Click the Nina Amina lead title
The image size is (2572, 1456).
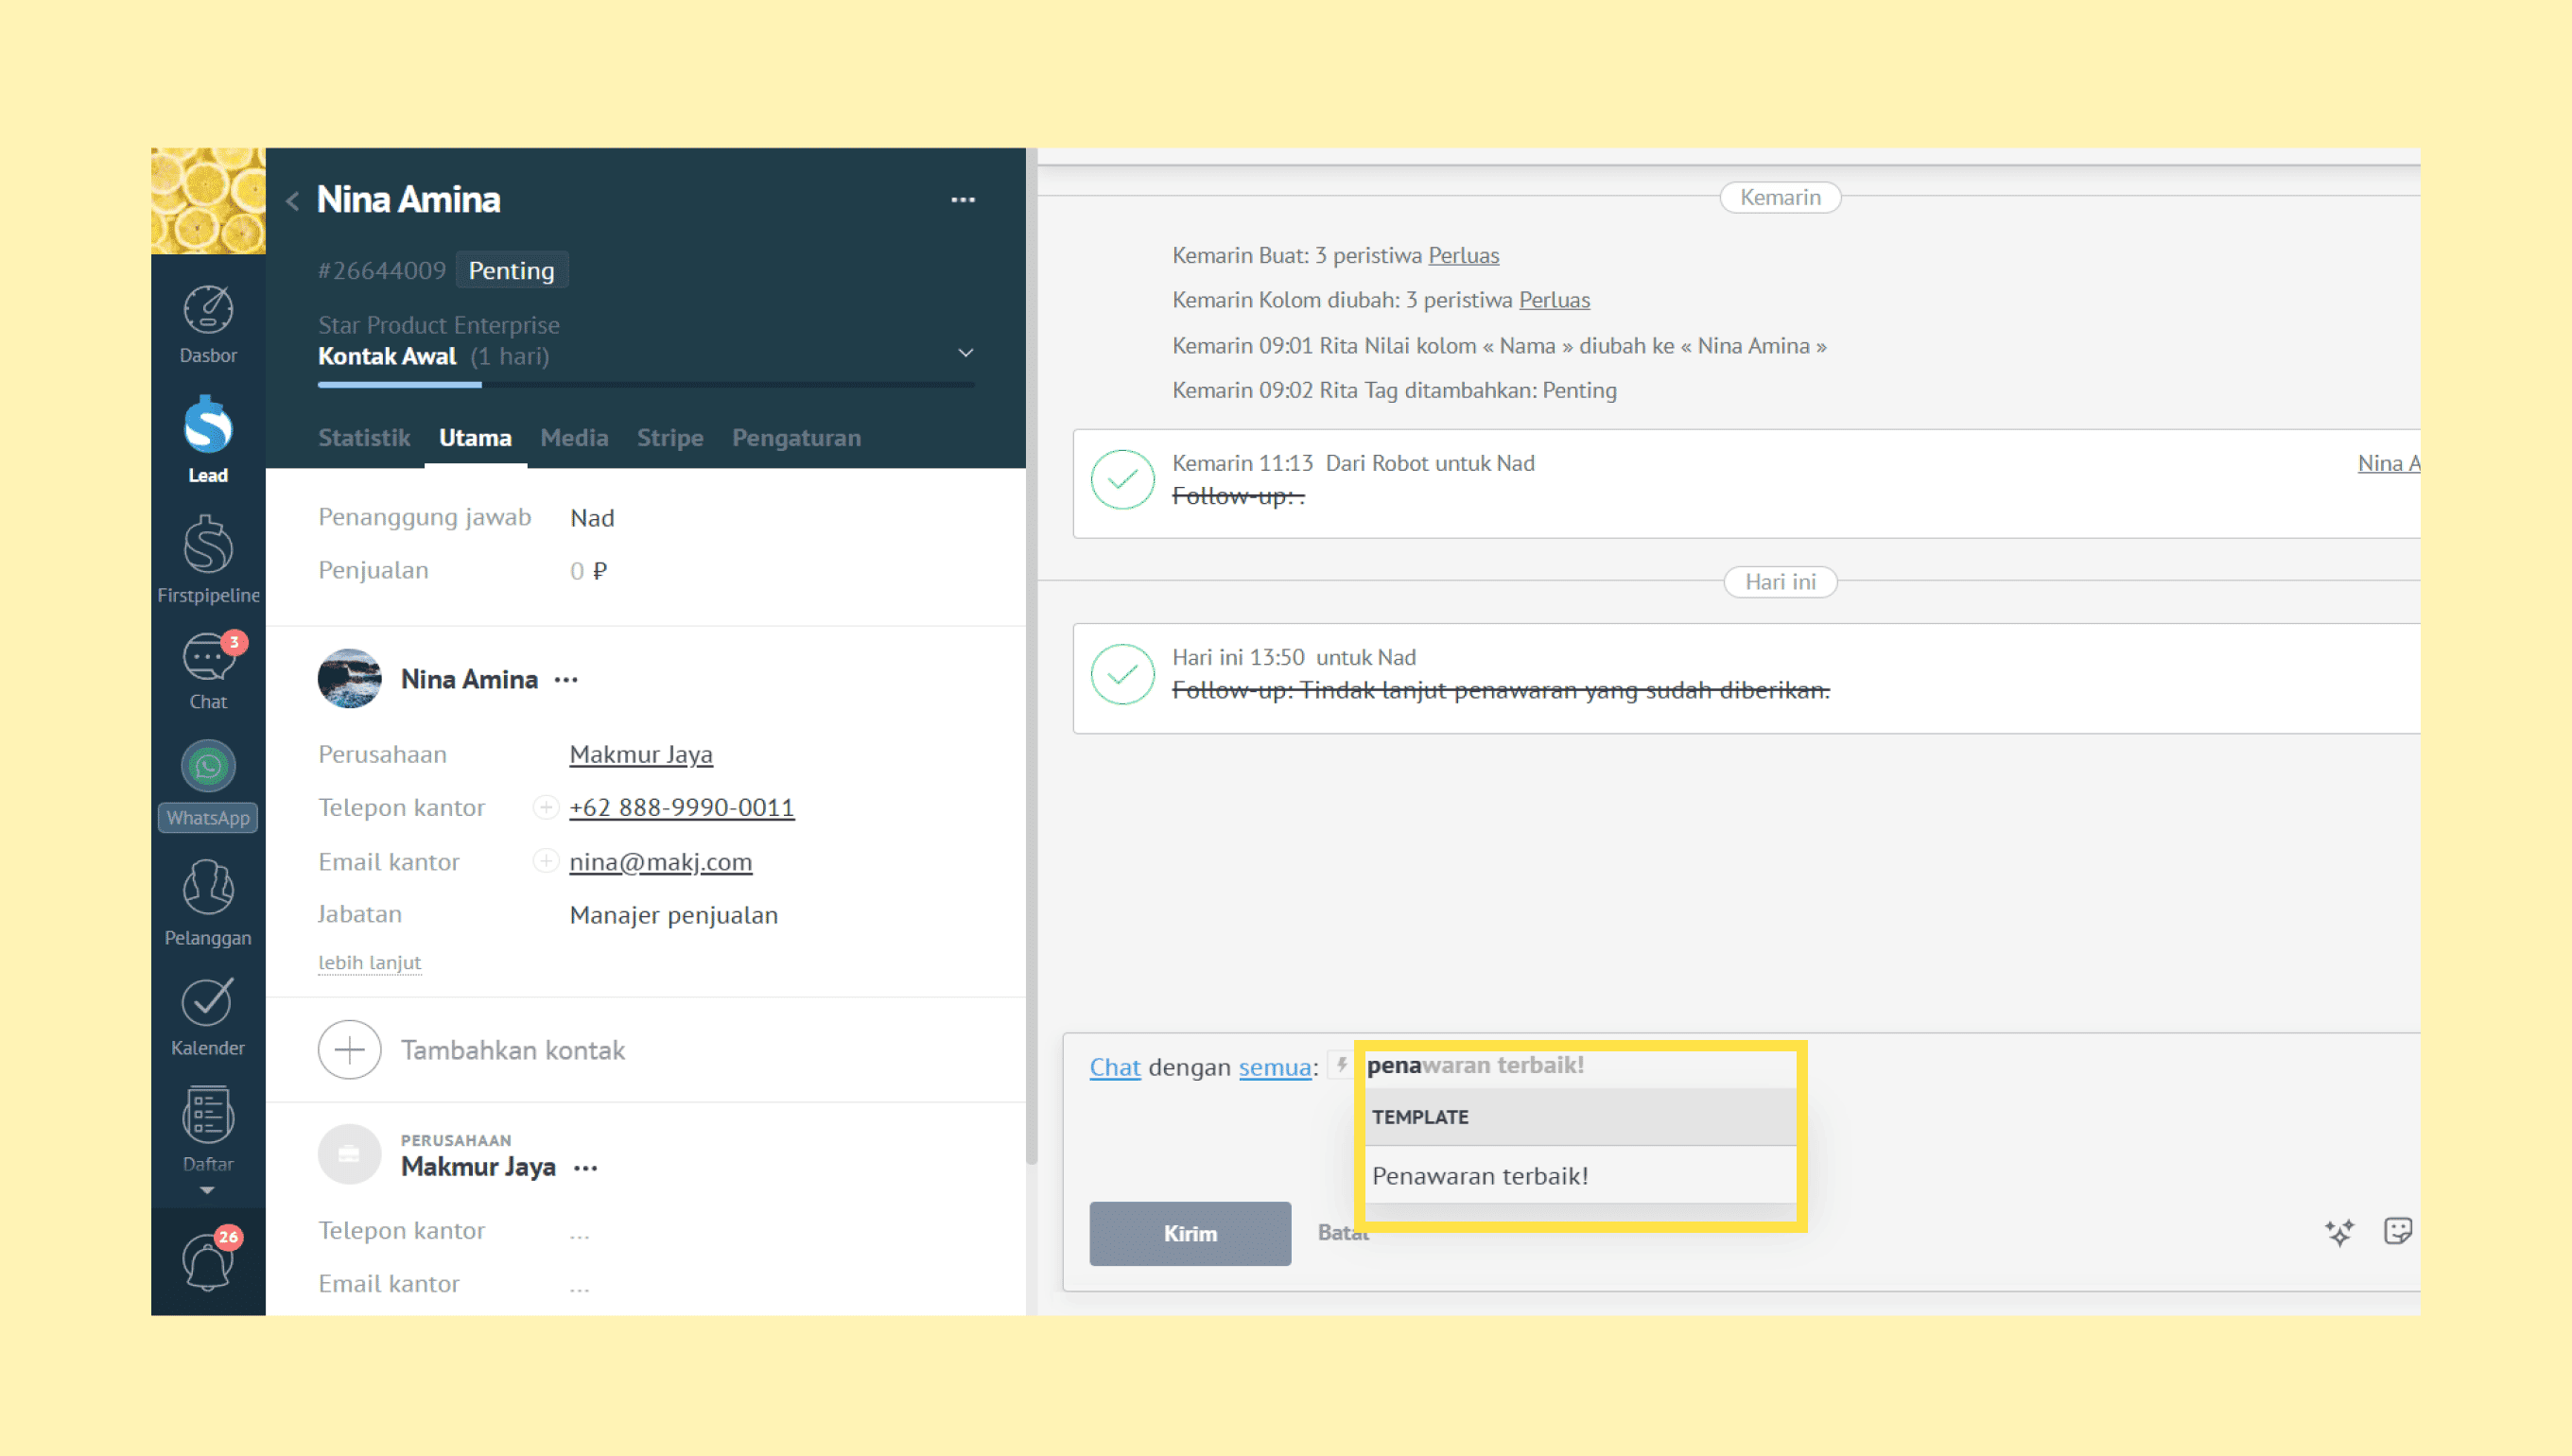409,200
